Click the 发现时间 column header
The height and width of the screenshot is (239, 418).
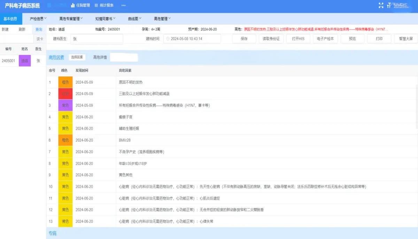click(82, 71)
